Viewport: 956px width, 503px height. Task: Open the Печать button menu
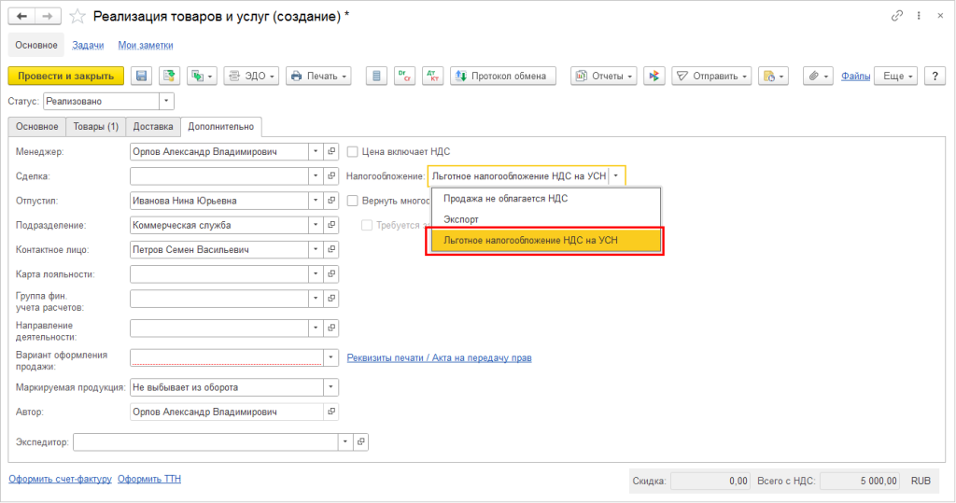(x=319, y=77)
